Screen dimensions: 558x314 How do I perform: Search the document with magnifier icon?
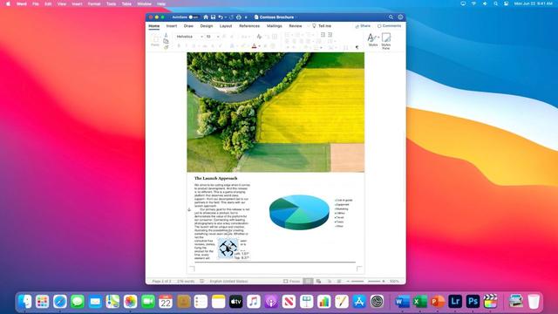tap(391, 17)
